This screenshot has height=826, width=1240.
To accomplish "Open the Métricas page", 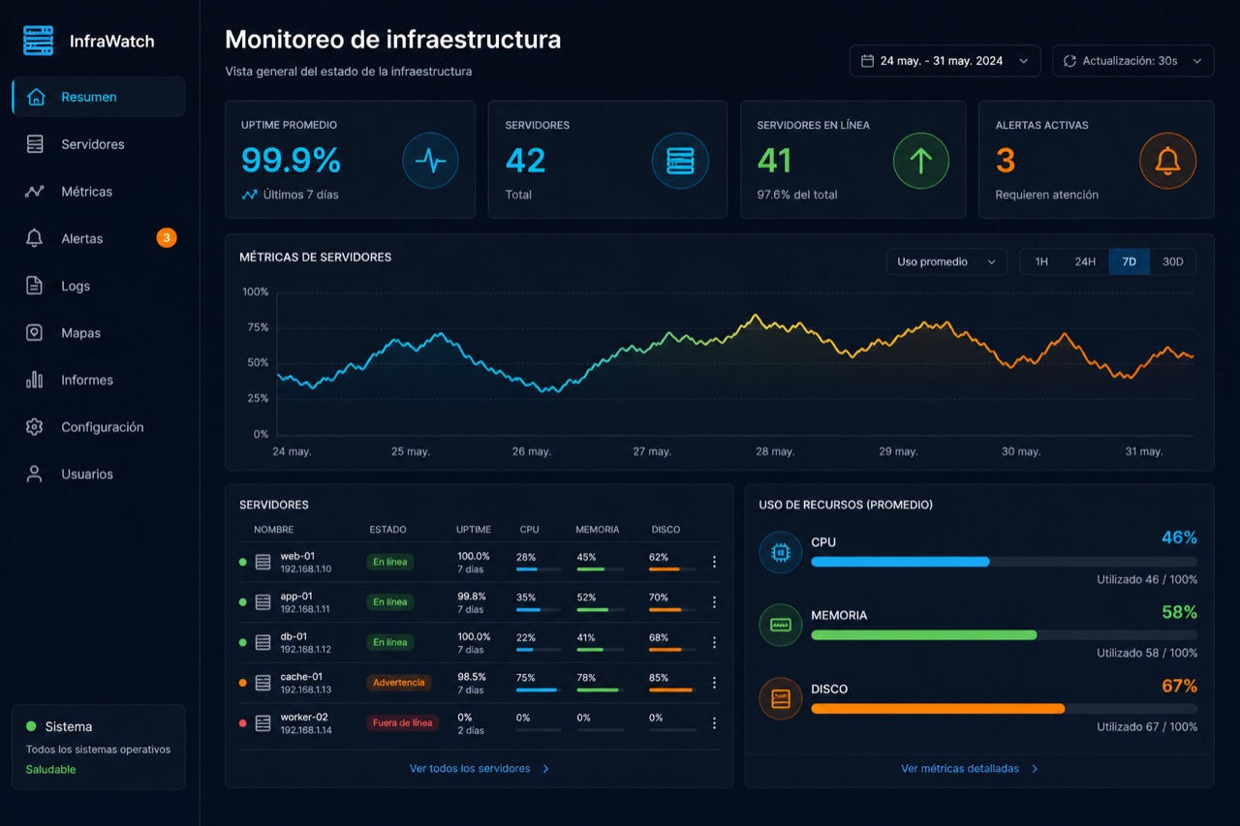I will click(99, 192).
